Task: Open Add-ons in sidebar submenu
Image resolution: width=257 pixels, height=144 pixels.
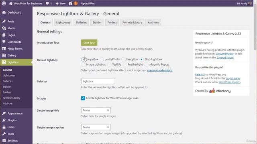Action: coord(8,103)
